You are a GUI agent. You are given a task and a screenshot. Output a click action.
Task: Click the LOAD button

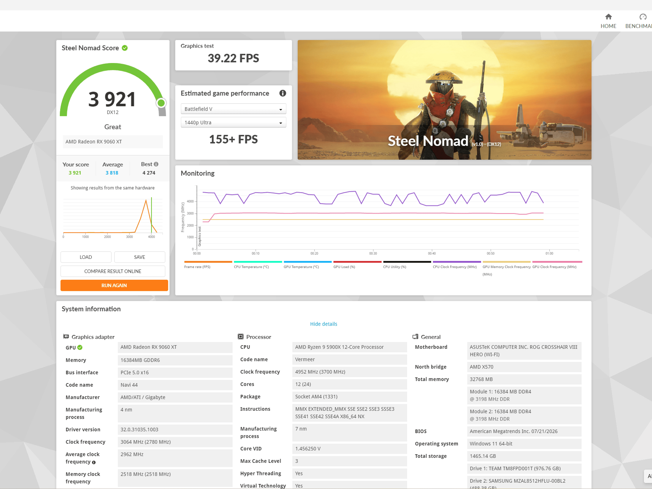point(86,257)
